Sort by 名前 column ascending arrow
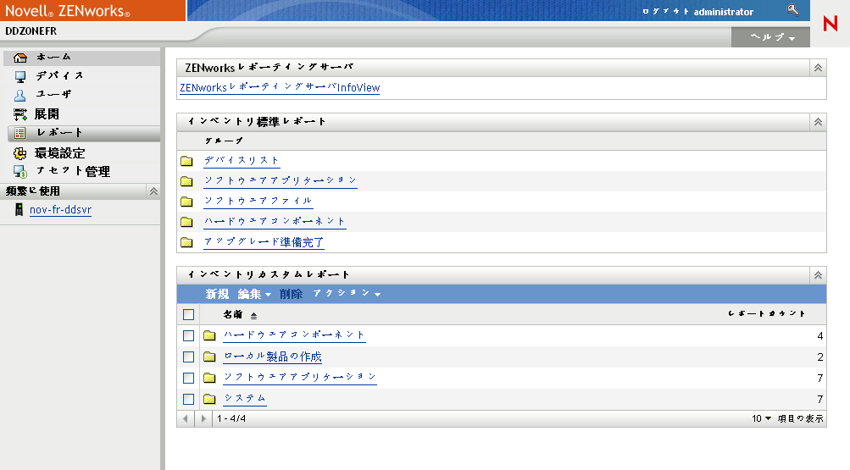Viewport: 850px width, 470px height. point(253,316)
